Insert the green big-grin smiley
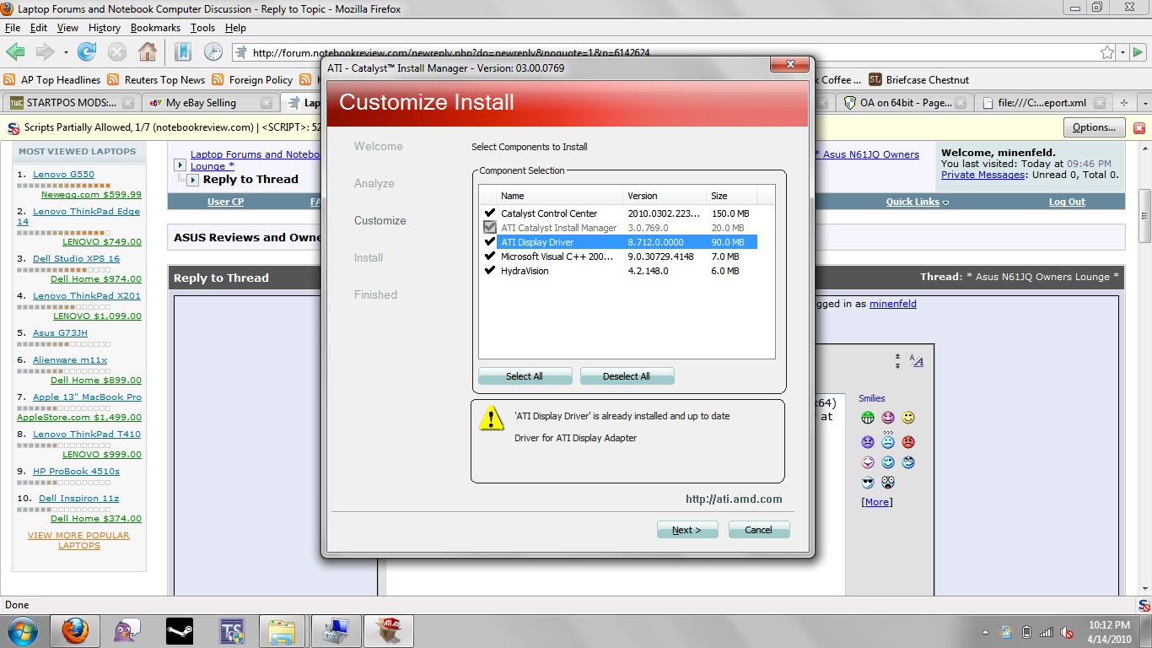Image resolution: width=1152 pixels, height=648 pixels. pyautogui.click(x=868, y=418)
